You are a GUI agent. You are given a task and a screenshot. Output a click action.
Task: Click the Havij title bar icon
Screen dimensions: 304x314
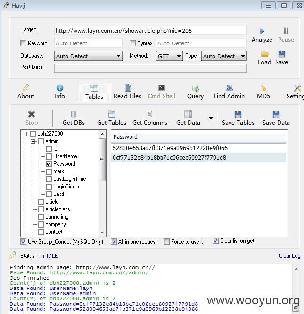(x=6, y=5)
